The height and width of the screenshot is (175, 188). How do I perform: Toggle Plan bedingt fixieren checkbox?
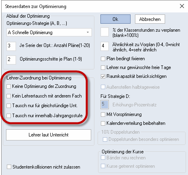click(x=103, y=59)
